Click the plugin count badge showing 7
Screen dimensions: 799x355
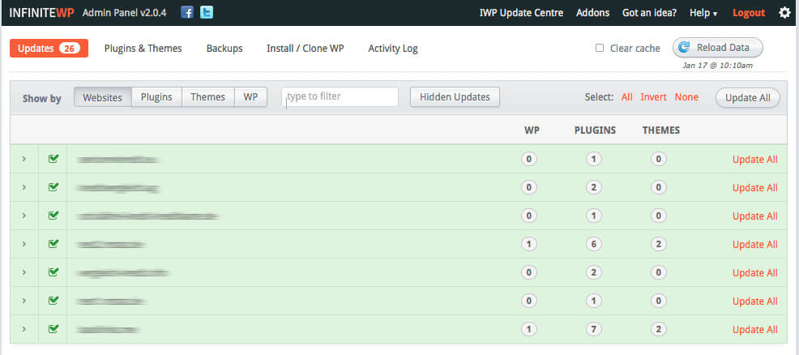point(594,330)
